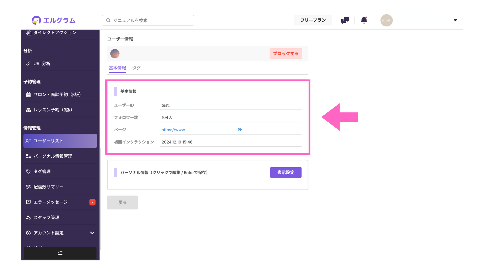Switch to the タグ tab
This screenshot has width=484, height=272.
coord(136,68)
